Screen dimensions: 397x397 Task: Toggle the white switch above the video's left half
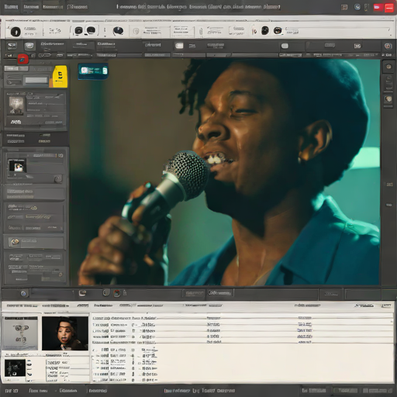pyautogui.click(x=179, y=46)
